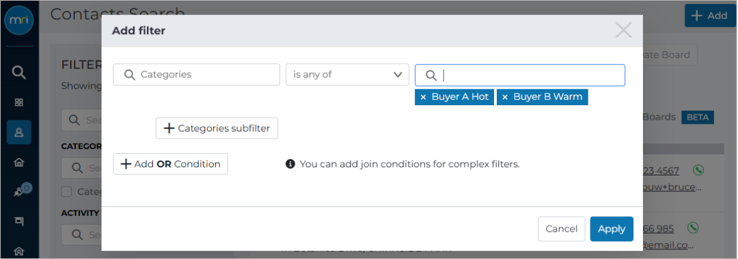Click Add OR Condition button
The height and width of the screenshot is (259, 738).
(170, 164)
